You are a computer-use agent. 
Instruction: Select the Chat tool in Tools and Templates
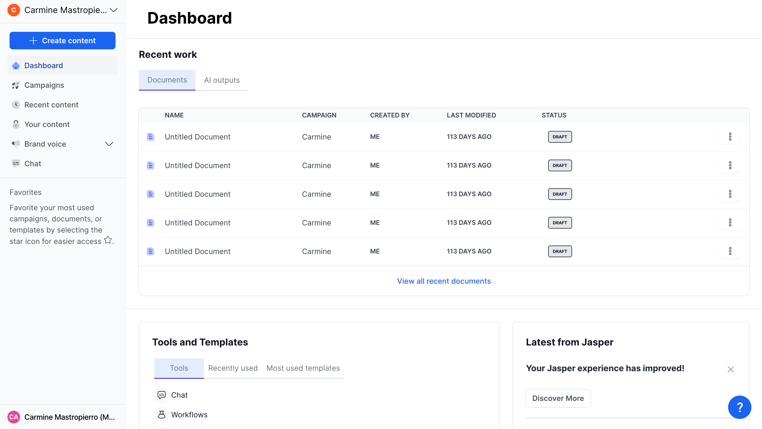point(161,395)
